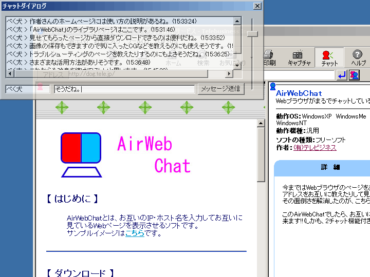
Task: Click the ソフトの種類: フリーソフト line
Action: pyautogui.click(x=311, y=140)
